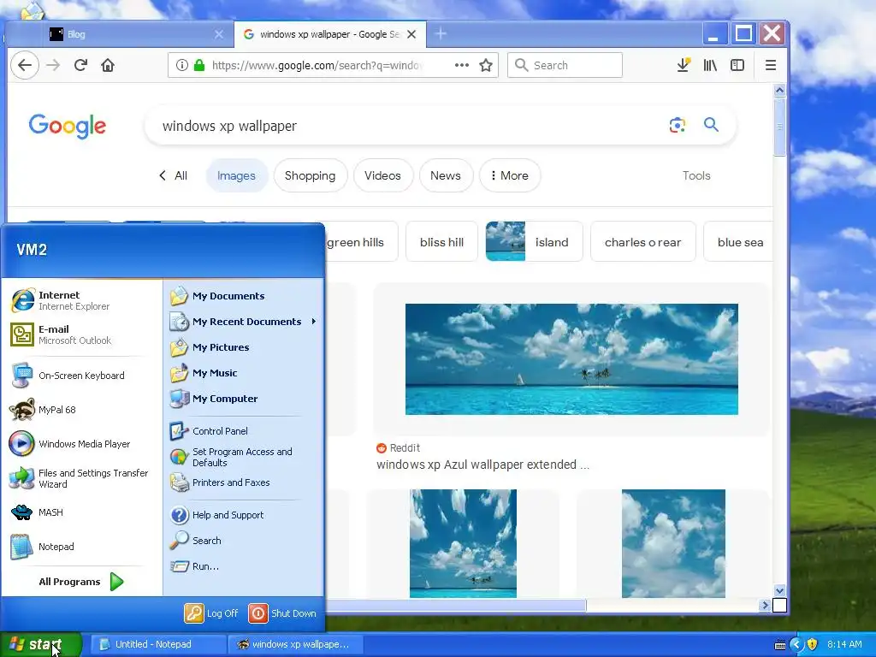This screenshot has width=876, height=657.
Task: Open the browser hamburger menu
Action: (x=771, y=65)
